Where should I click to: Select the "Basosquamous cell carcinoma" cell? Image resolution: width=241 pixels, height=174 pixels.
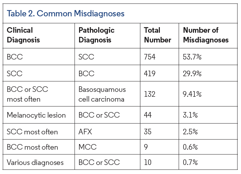click(x=102, y=94)
